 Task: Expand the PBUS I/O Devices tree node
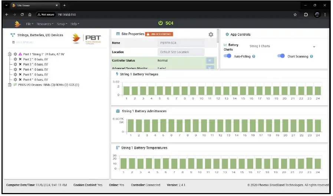10,85
